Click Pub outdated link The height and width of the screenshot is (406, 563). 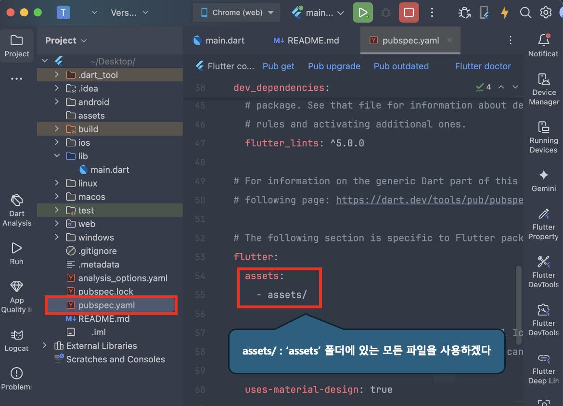click(401, 66)
